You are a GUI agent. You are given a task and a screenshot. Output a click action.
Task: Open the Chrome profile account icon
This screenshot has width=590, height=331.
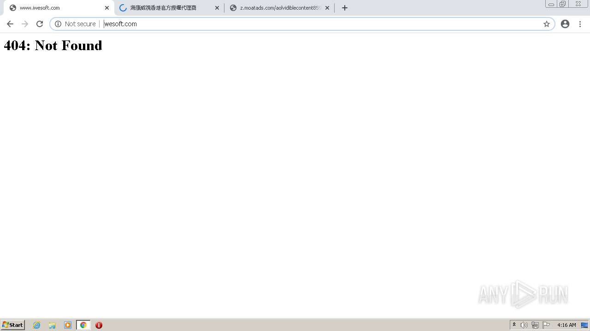[565, 24]
